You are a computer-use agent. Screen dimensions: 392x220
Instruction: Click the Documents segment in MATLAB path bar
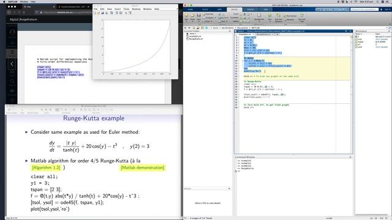coord(243,28)
